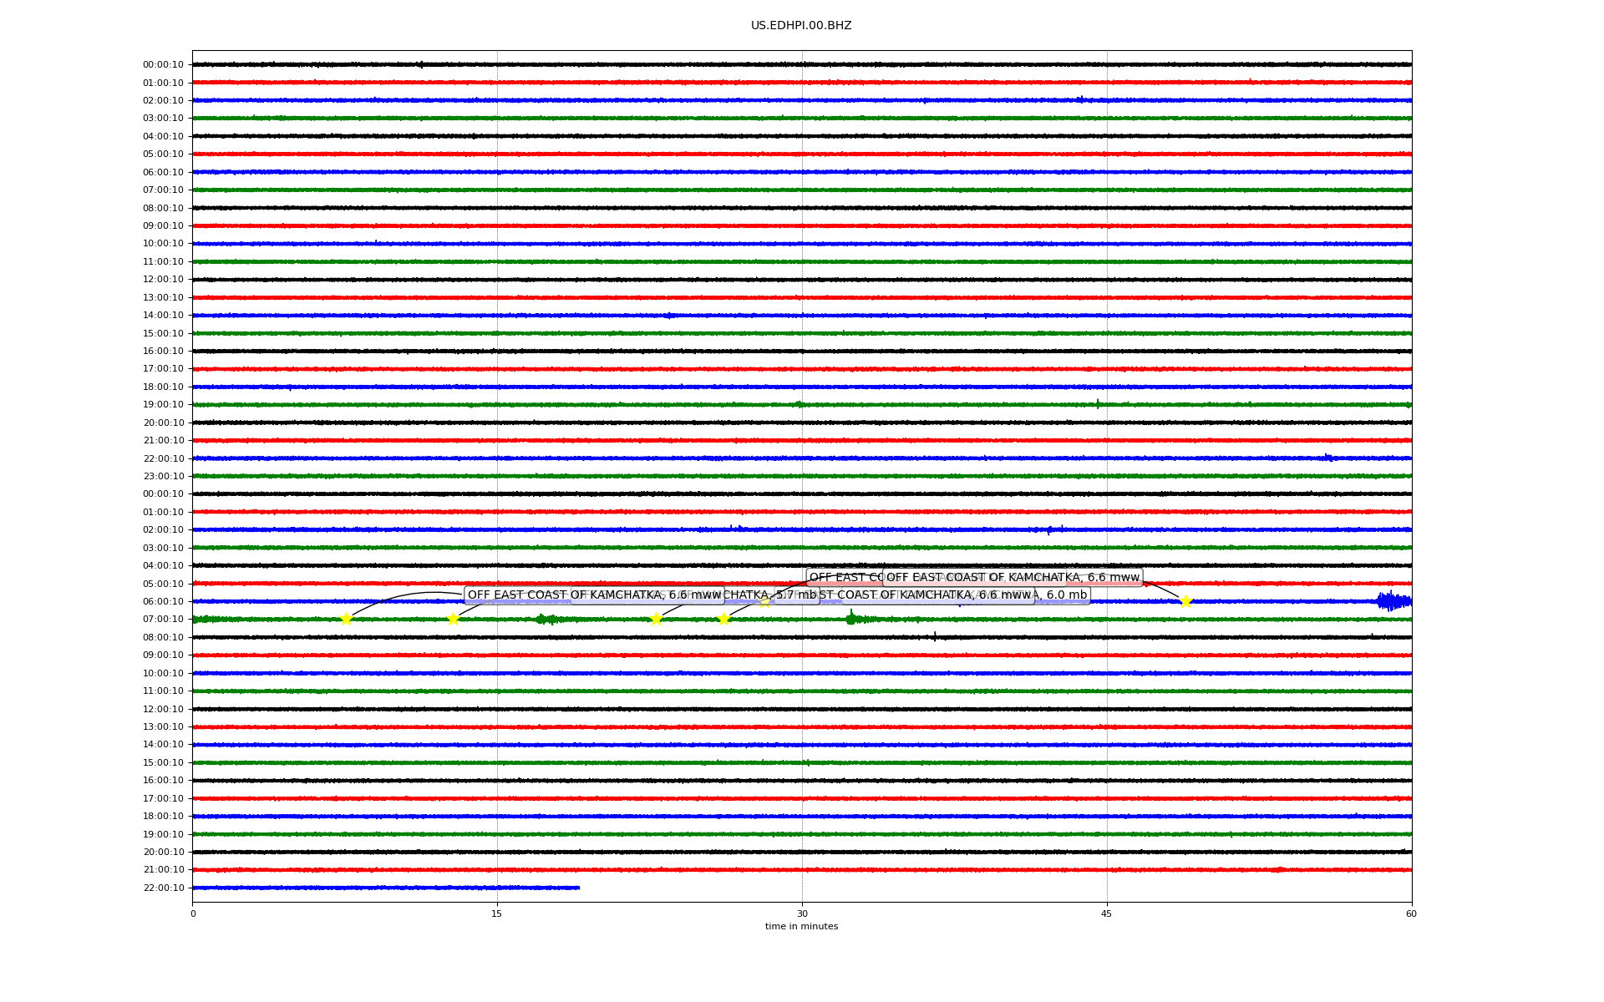Click the 23:00:10 trace time label
Image resolution: width=1604 pixels, height=1002 pixels.
coord(163,477)
